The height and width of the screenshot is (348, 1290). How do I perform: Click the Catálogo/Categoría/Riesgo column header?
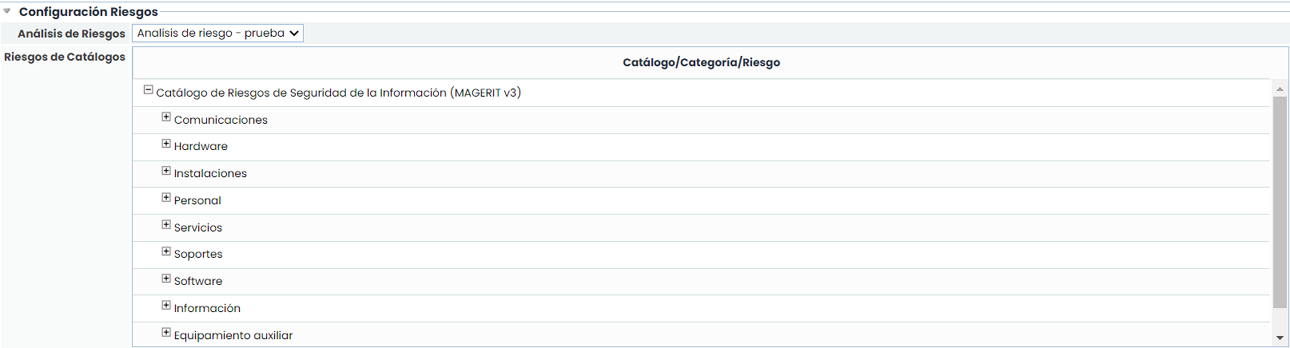click(x=701, y=63)
